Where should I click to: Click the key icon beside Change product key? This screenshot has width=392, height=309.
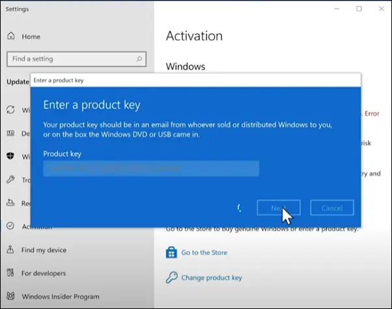pyautogui.click(x=171, y=277)
